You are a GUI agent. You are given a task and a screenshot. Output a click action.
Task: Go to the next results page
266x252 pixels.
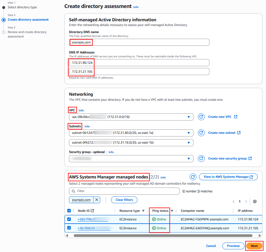[246, 201]
